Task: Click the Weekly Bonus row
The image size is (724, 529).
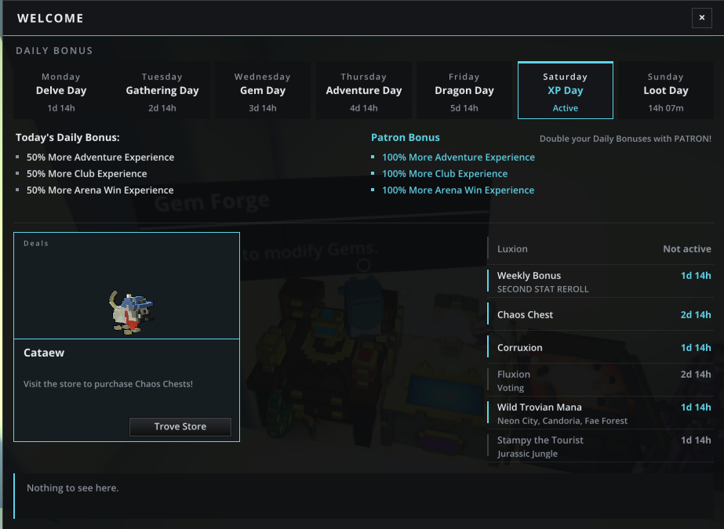Action: (600, 281)
